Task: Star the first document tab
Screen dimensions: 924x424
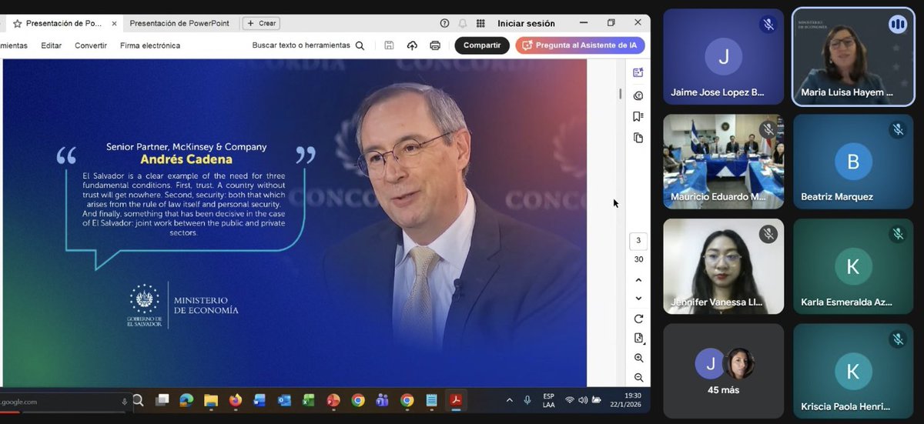Action: tap(17, 24)
